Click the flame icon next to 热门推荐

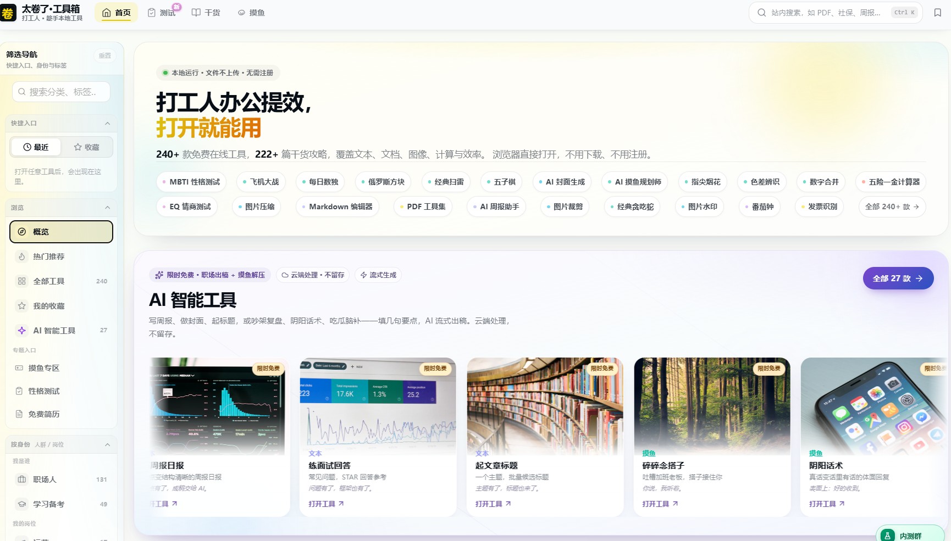22,256
